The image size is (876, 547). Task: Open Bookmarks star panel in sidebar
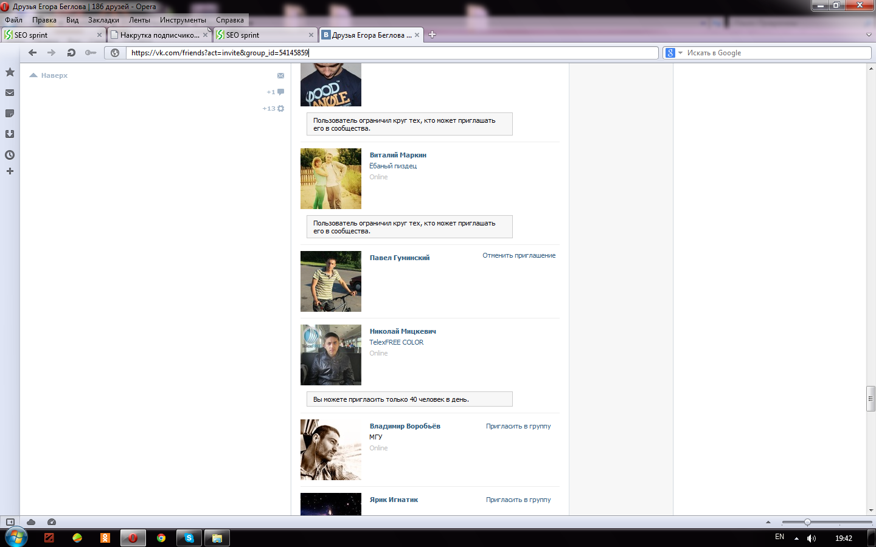point(10,72)
